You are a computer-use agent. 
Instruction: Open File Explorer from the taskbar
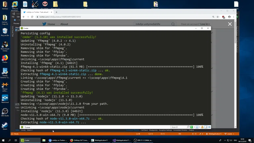pos(44,140)
